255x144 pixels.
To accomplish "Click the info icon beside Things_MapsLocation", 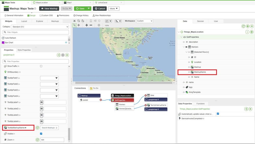I will 247,32.
